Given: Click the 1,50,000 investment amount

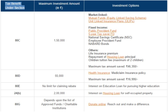Looking at the screenshot, I should tap(59, 40).
